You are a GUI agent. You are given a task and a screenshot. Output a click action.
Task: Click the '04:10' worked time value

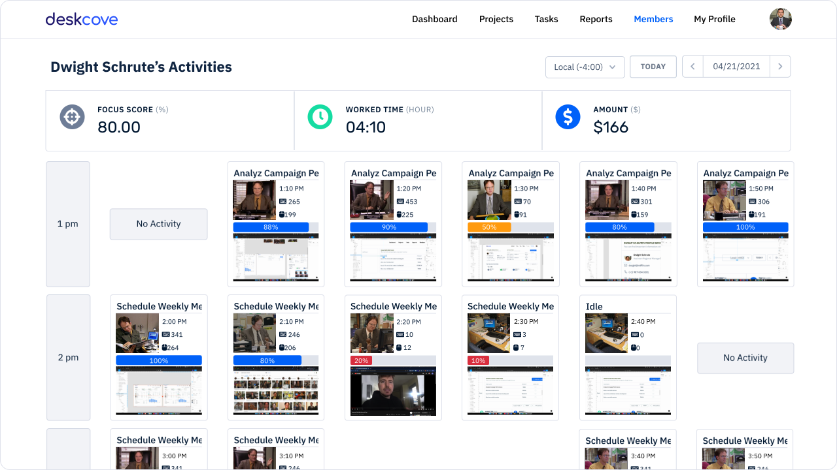(366, 127)
